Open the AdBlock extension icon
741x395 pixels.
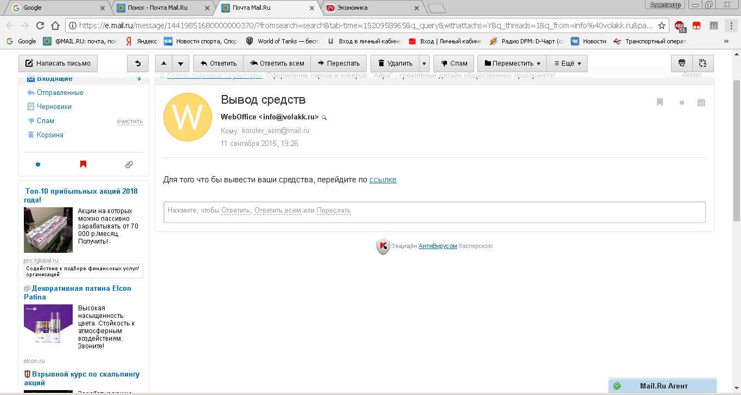point(680,26)
